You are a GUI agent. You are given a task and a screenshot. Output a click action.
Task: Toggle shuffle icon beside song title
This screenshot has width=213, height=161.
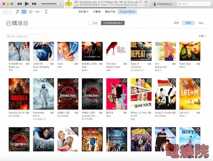76,2
